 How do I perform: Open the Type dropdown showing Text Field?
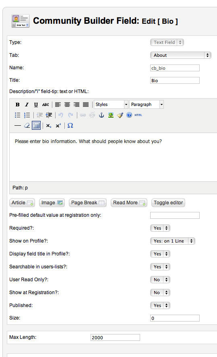(x=167, y=42)
